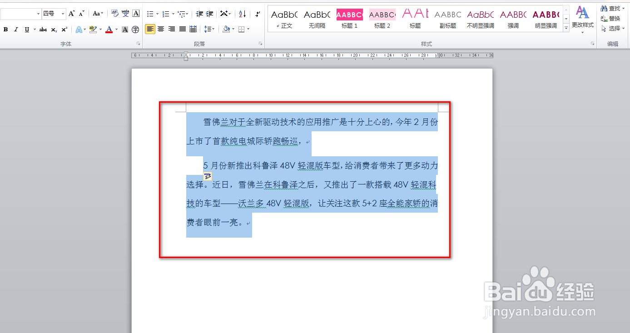Open the phonetic guide (wén) tool
Screen dimensions: 630x333
pyautogui.click(x=125, y=14)
